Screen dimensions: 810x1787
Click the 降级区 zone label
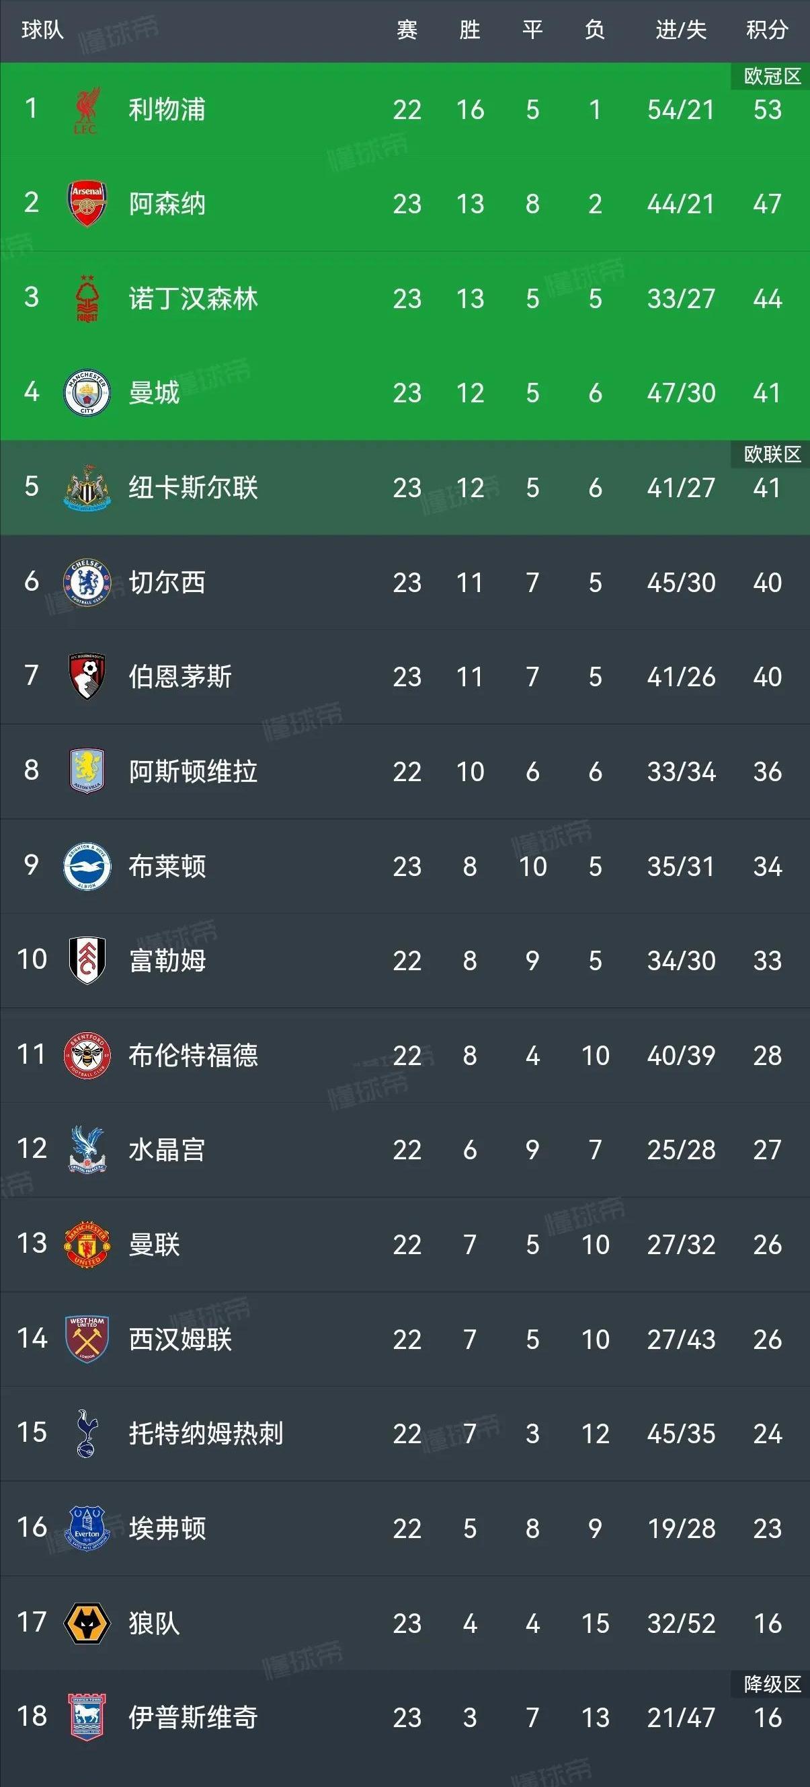click(x=772, y=1683)
